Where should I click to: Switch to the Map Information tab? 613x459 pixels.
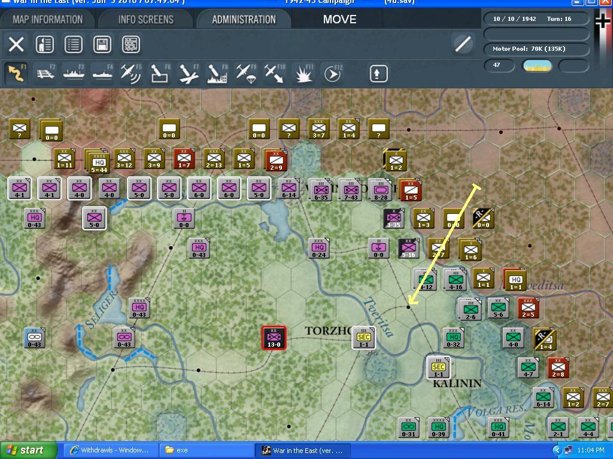click(x=48, y=20)
